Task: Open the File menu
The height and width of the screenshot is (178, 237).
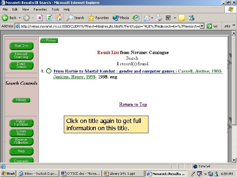Action: tap(5, 9)
